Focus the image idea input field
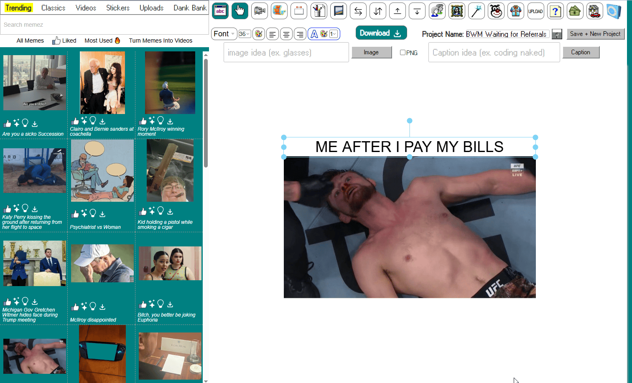This screenshot has height=383, width=632. 286,52
